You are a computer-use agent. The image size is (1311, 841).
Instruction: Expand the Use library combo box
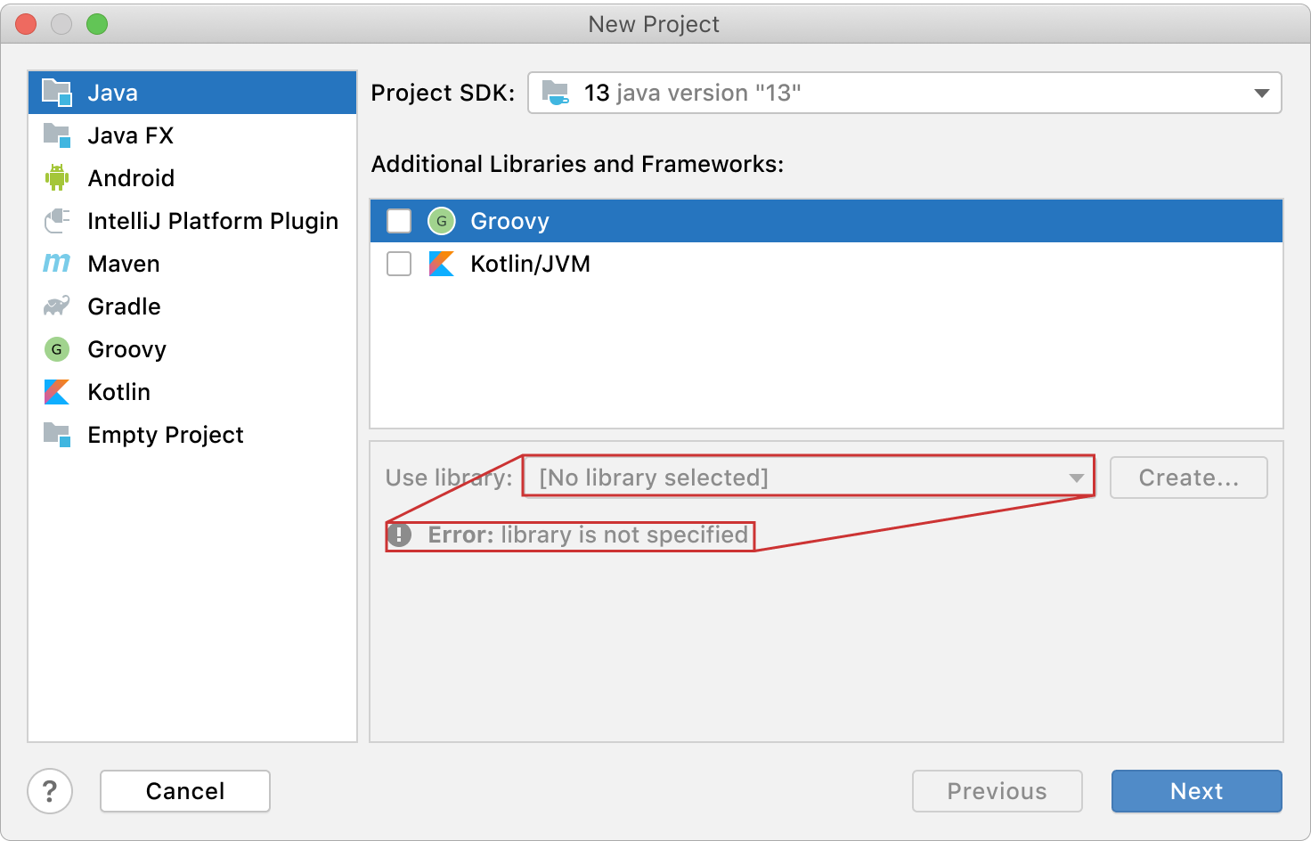[807, 478]
